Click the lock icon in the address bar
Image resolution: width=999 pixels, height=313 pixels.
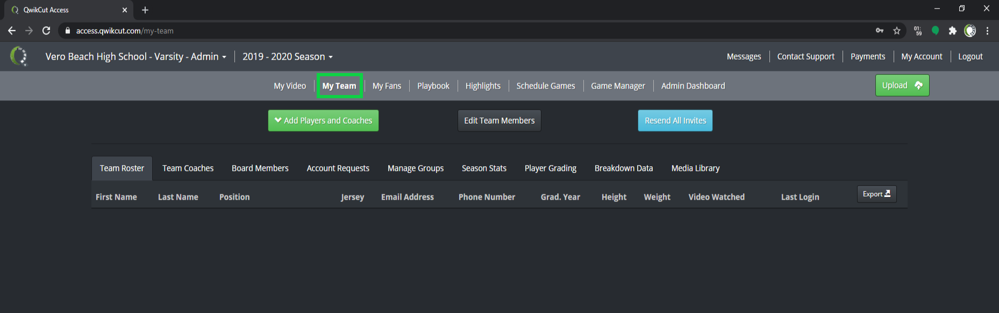pos(68,31)
